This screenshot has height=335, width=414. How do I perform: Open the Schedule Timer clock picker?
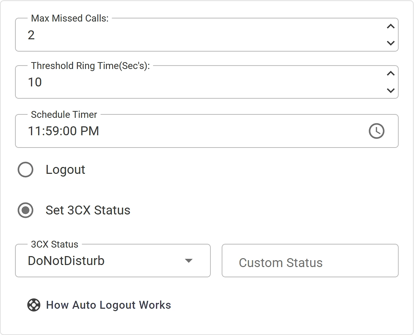(376, 131)
